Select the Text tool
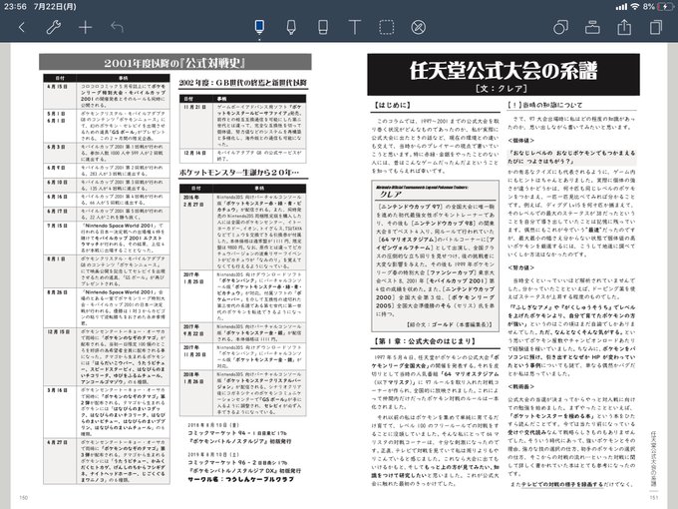The image size is (678, 509). [x=355, y=27]
